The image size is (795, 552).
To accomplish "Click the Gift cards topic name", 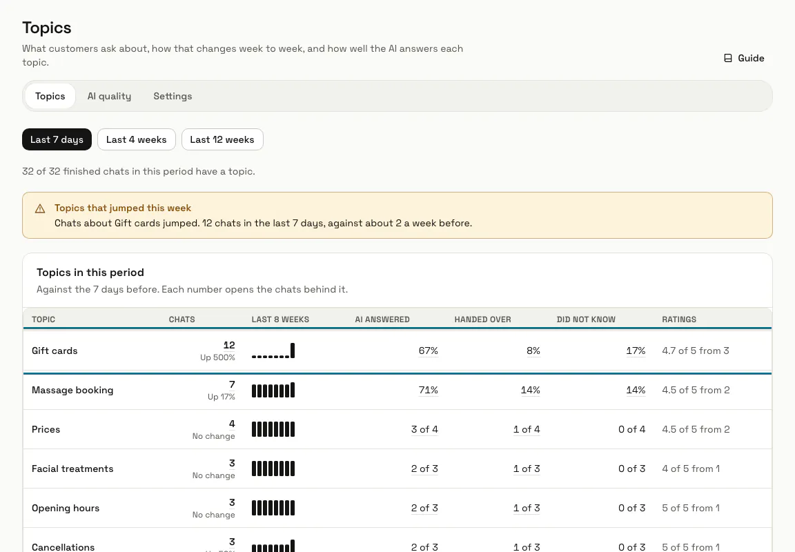I will tap(55, 351).
